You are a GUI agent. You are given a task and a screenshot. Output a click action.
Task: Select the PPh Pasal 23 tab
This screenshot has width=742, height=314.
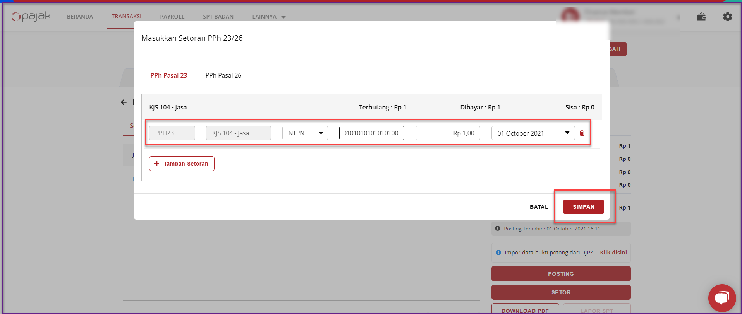168,75
